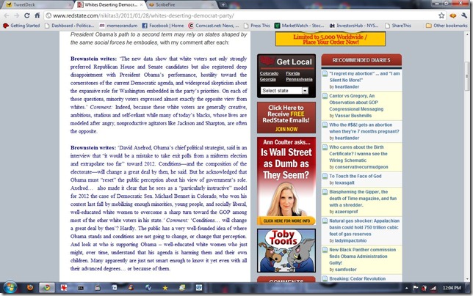
Task: Switch to the ScribeFire tab
Action: pyautogui.click(x=182, y=4)
